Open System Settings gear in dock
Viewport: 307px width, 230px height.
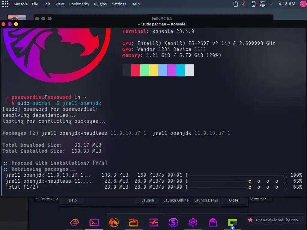193,223
